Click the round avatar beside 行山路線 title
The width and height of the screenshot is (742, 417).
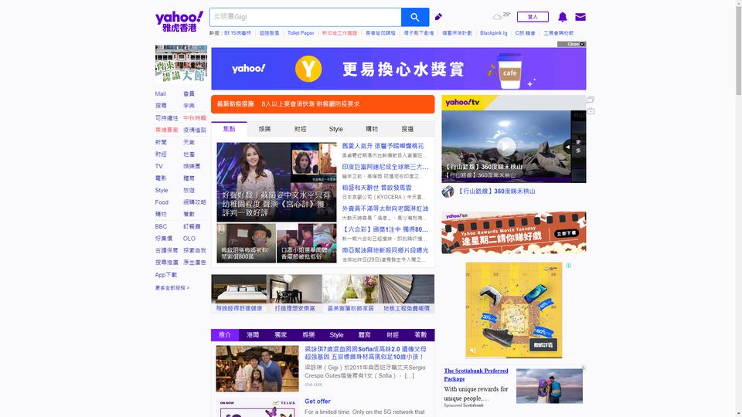[448, 192]
